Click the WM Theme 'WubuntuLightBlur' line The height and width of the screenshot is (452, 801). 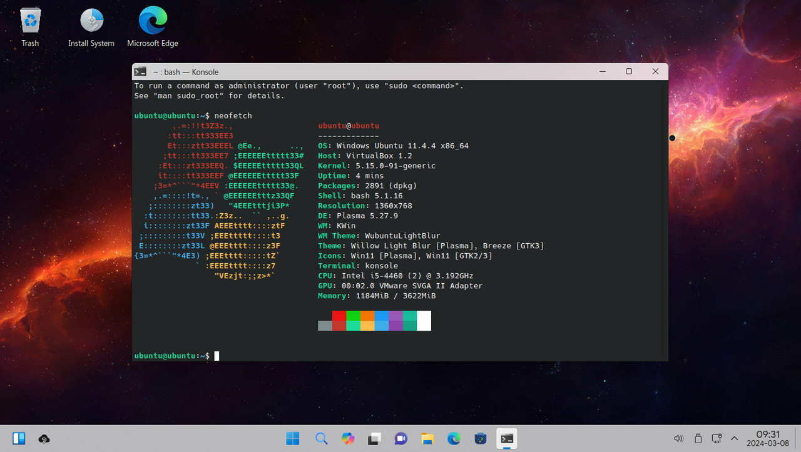(379, 236)
